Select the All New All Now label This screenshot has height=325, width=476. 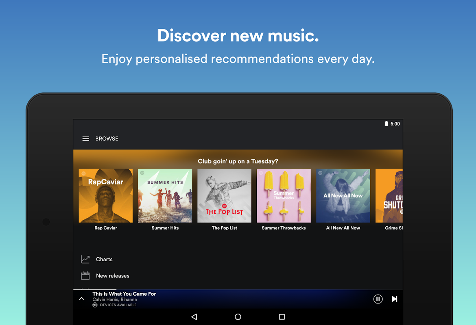pos(343,228)
